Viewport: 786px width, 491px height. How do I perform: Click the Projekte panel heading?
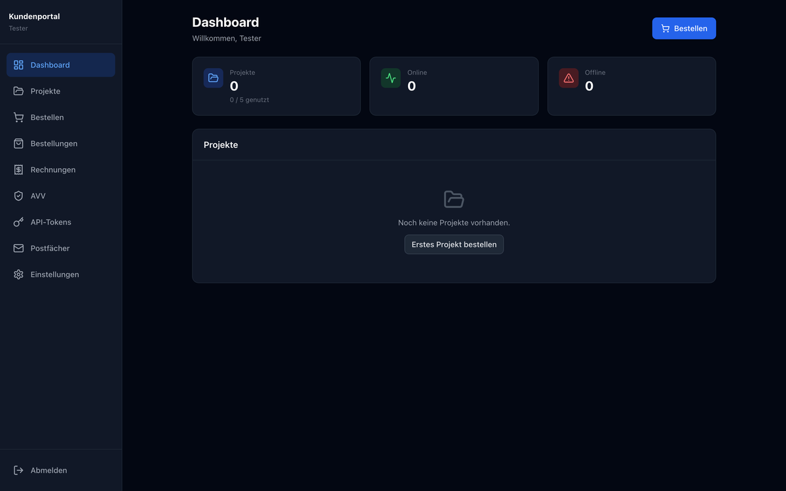(x=221, y=145)
